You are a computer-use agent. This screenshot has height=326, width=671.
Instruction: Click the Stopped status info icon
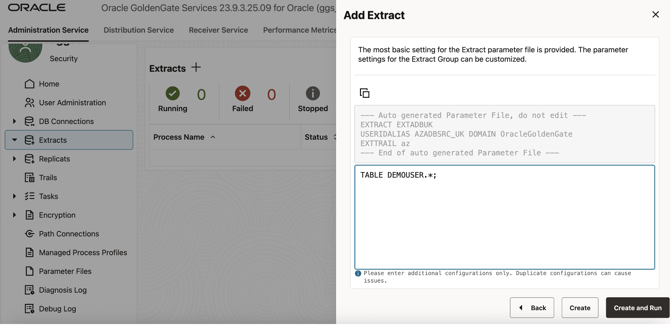point(313,94)
